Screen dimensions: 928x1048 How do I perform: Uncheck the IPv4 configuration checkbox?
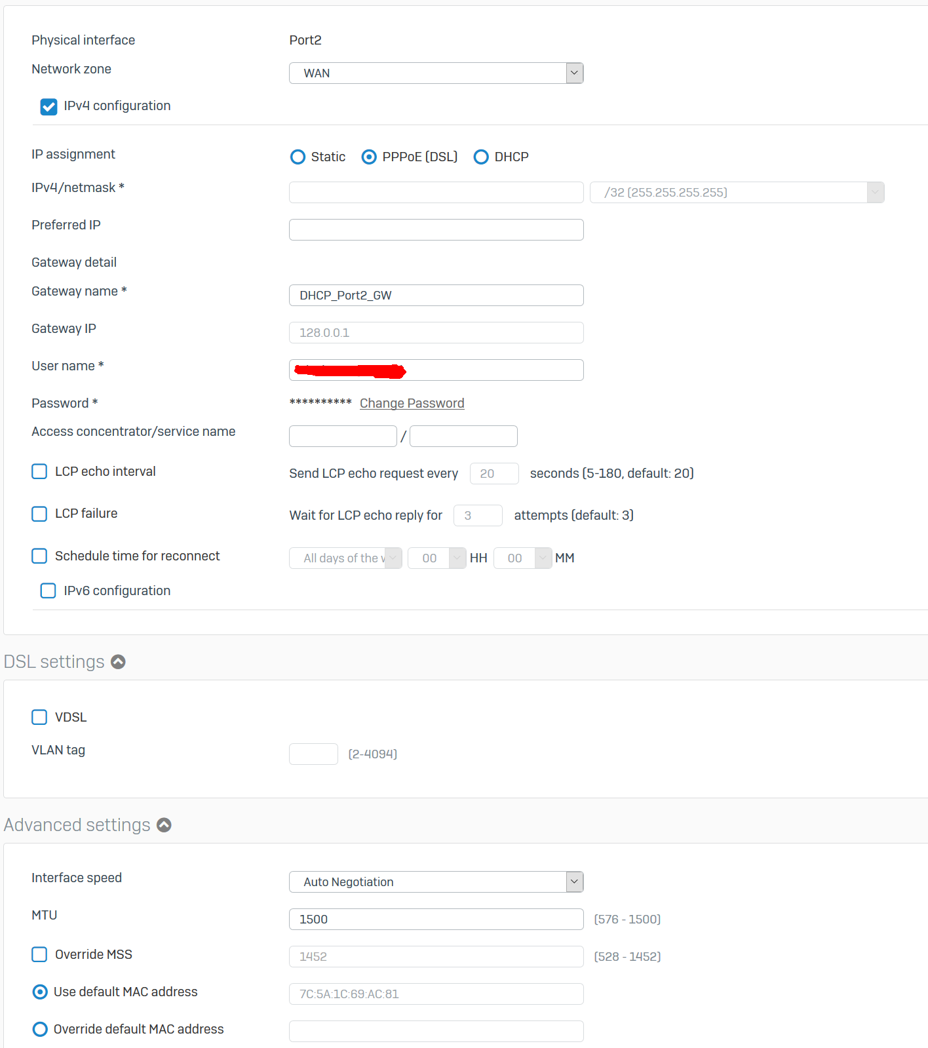(48, 106)
